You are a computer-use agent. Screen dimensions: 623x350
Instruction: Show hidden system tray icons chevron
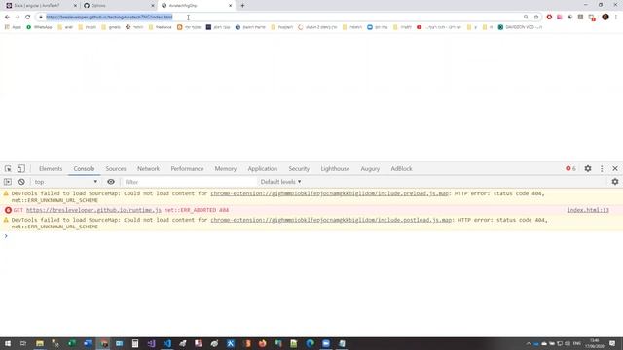(x=529, y=343)
